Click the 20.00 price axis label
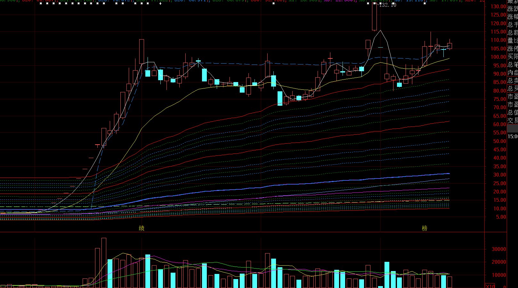 (500, 192)
